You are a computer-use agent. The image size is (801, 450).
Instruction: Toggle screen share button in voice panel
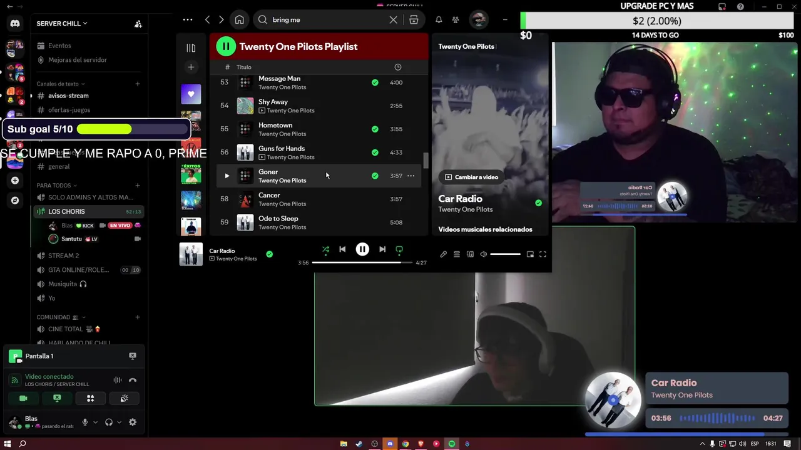[x=57, y=398]
